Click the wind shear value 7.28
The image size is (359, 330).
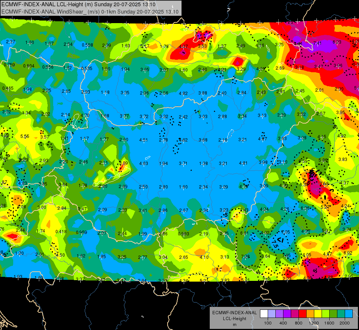(245, 257)
